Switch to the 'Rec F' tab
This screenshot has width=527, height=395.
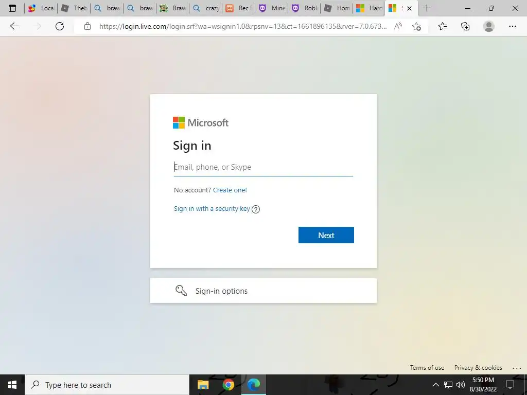pos(239,8)
